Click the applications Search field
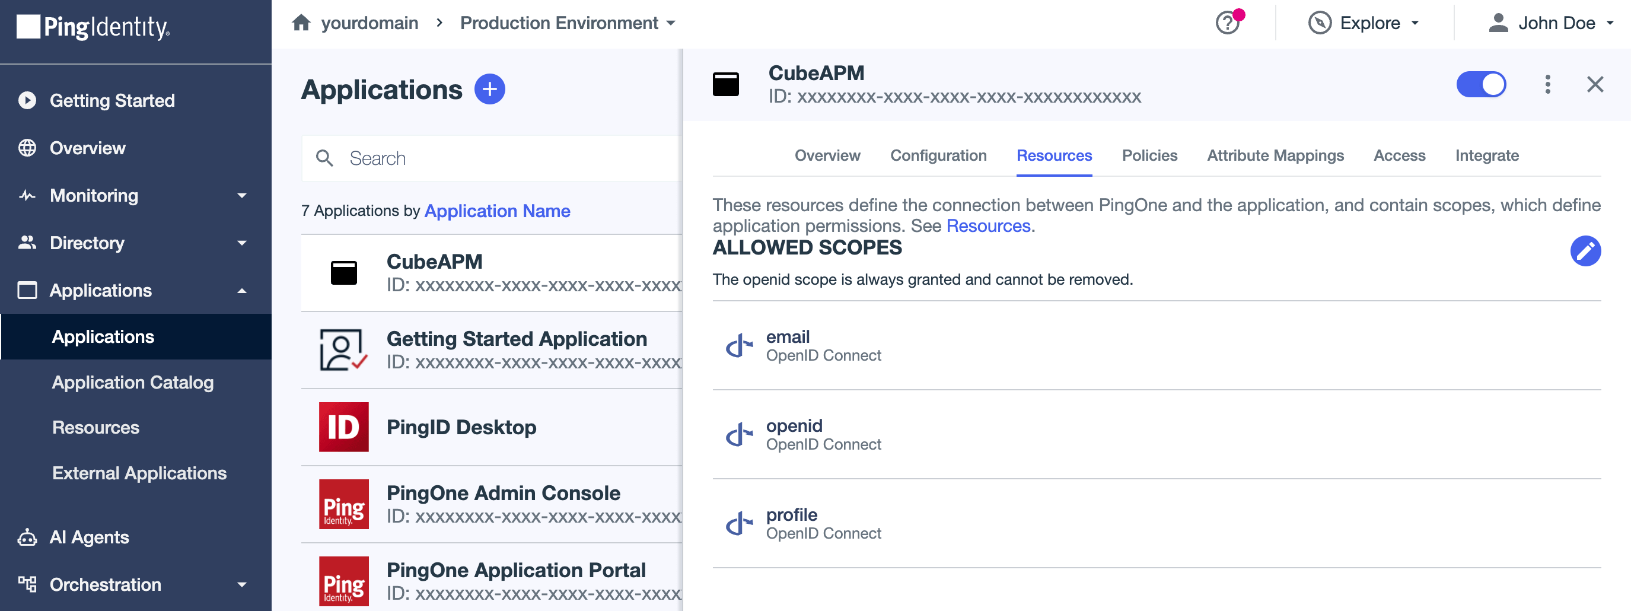The height and width of the screenshot is (611, 1631). coord(493,158)
